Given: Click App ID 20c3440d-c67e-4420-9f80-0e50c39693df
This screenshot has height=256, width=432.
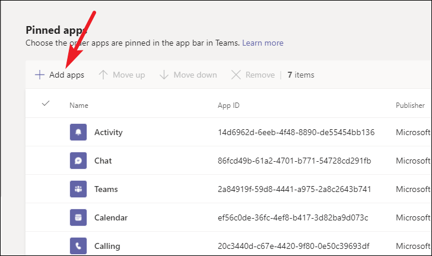Looking at the screenshot, I should click(293, 246).
